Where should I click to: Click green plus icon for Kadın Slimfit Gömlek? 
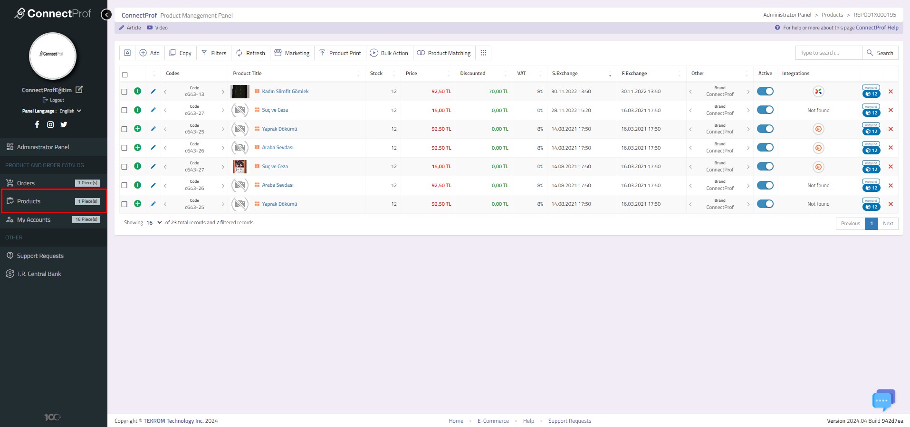point(137,91)
